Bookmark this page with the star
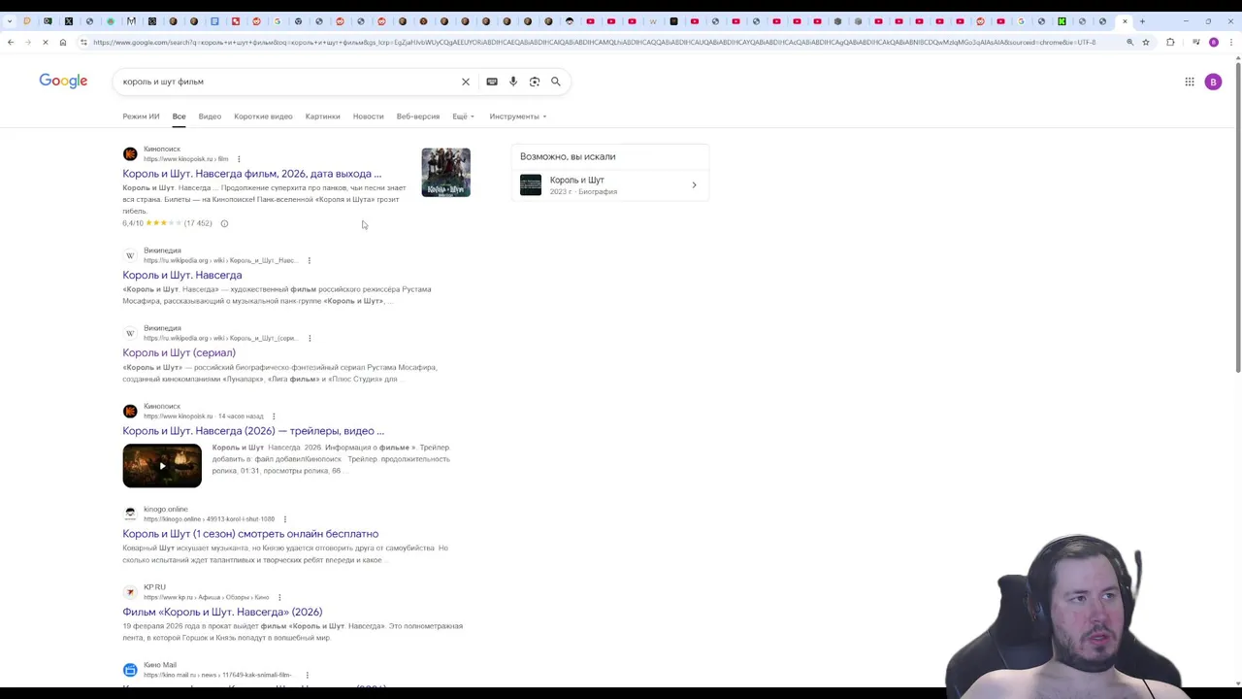 tap(1146, 42)
